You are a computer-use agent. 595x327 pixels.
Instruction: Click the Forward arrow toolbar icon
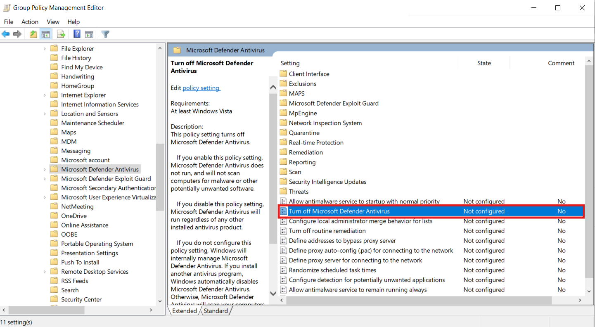(17, 34)
